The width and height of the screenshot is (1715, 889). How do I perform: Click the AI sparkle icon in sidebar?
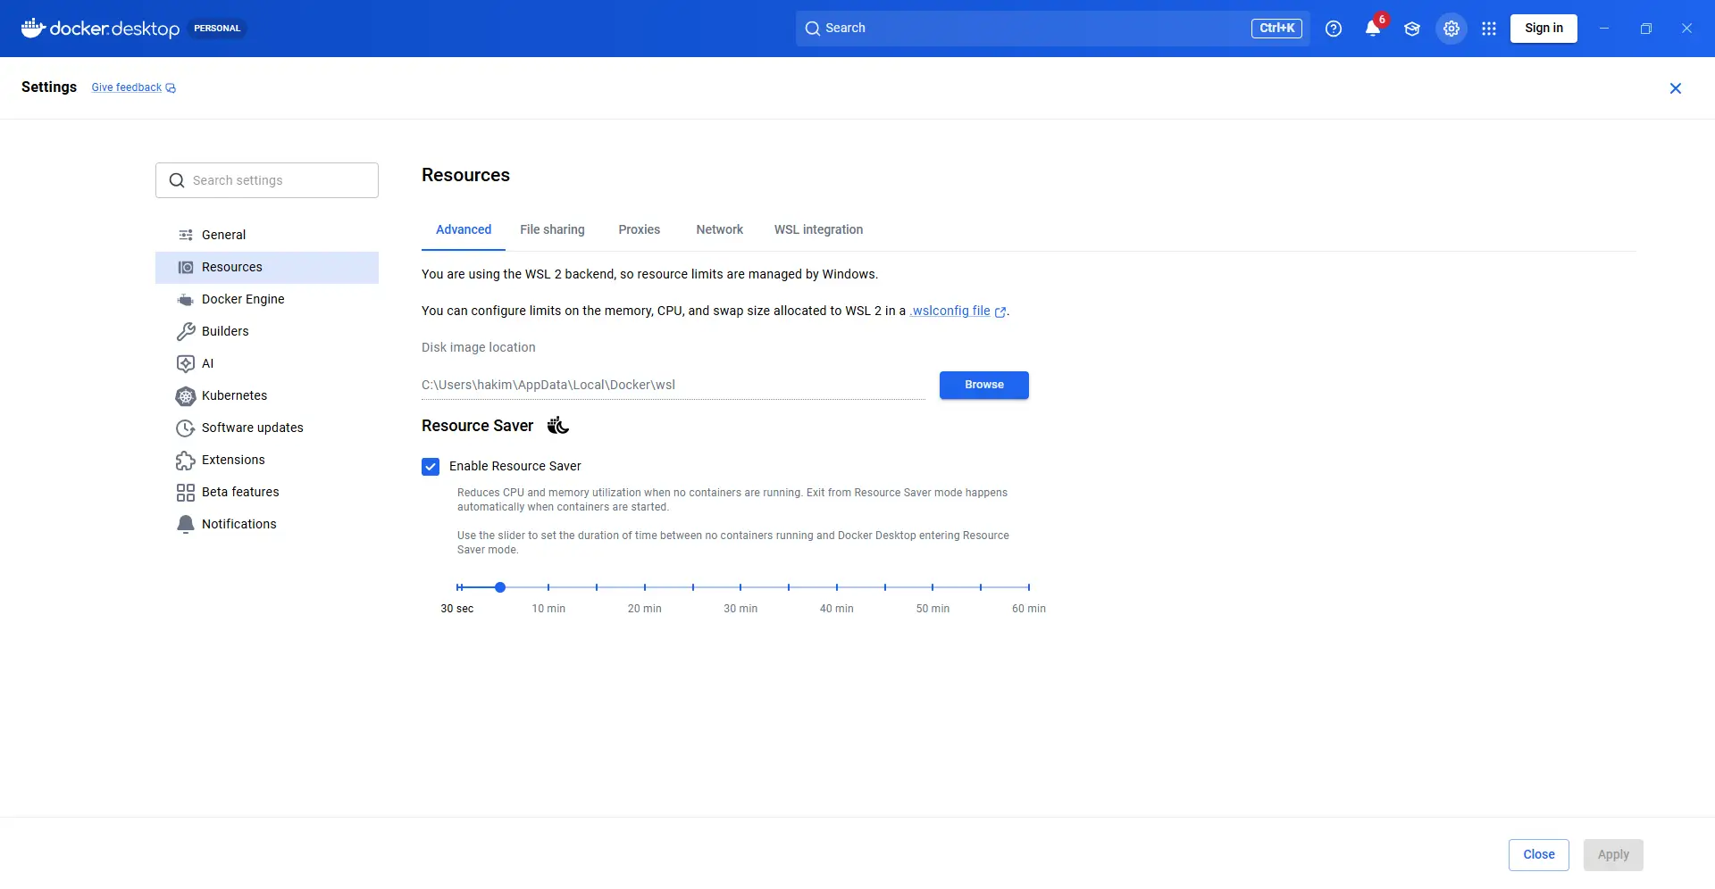[x=186, y=363]
